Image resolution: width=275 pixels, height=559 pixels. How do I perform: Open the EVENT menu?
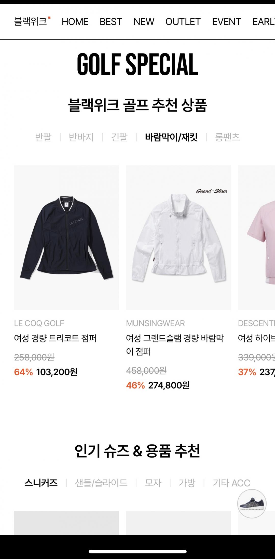click(x=227, y=22)
